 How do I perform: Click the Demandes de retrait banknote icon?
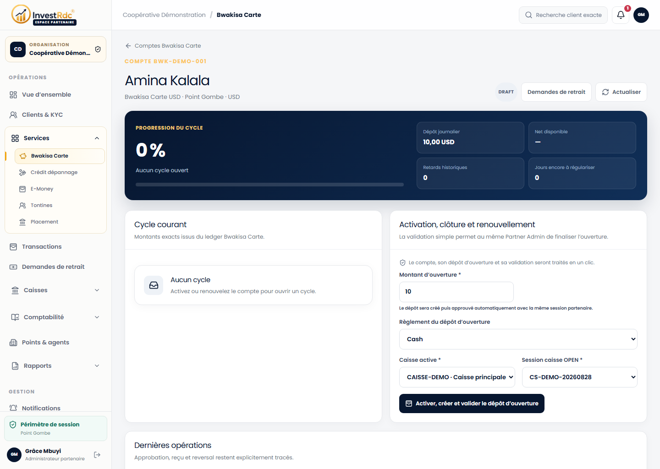click(x=13, y=267)
